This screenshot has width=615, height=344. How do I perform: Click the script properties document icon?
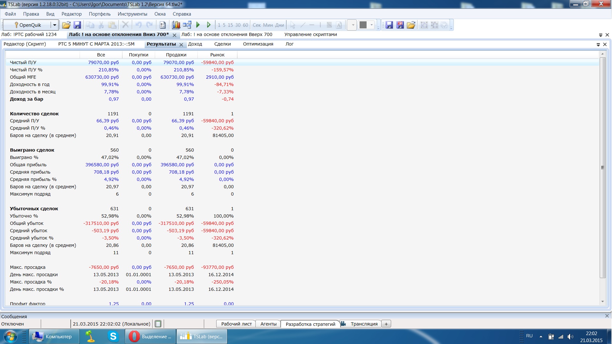coord(163,25)
